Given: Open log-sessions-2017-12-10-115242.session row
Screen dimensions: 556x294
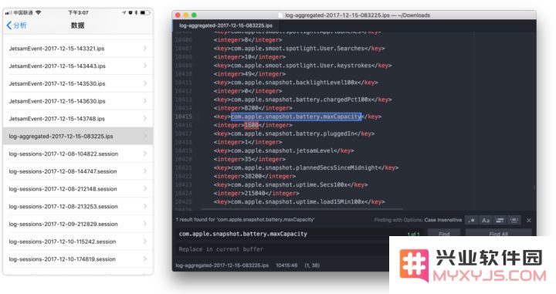Looking at the screenshot, I should pos(78,242).
